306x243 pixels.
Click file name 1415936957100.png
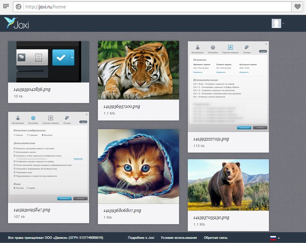(122, 106)
